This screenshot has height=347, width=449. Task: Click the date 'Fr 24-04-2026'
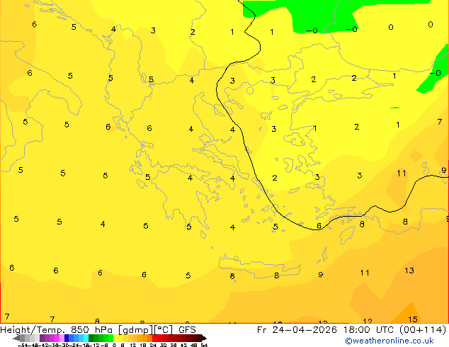(297, 330)
